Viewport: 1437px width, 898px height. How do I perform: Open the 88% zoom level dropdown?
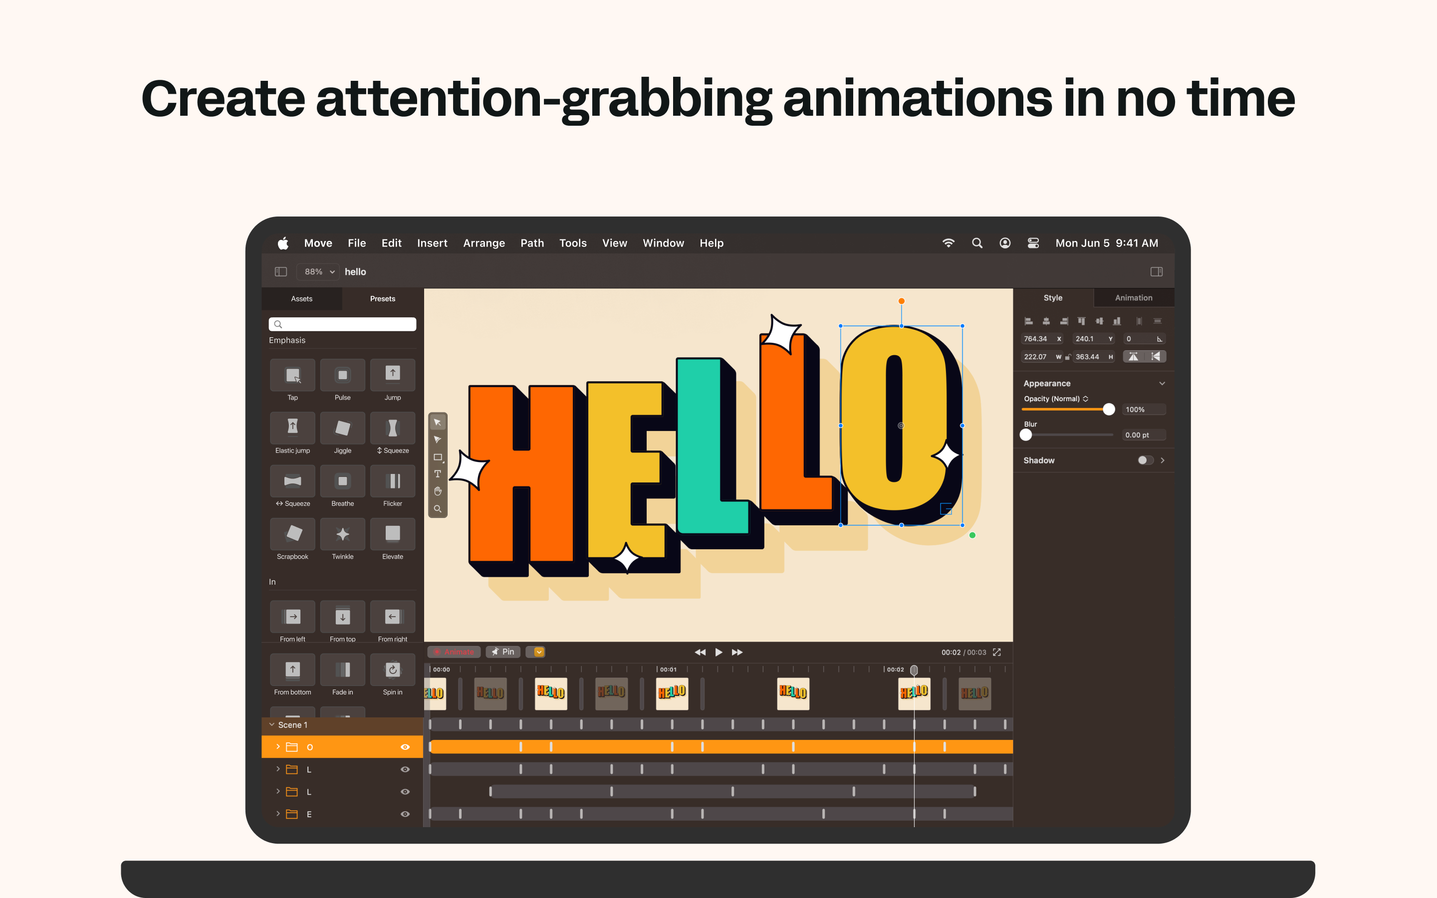click(318, 271)
